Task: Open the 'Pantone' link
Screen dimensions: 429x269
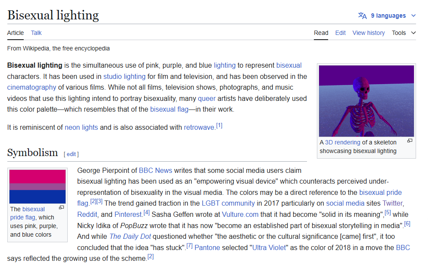Action: point(207,248)
